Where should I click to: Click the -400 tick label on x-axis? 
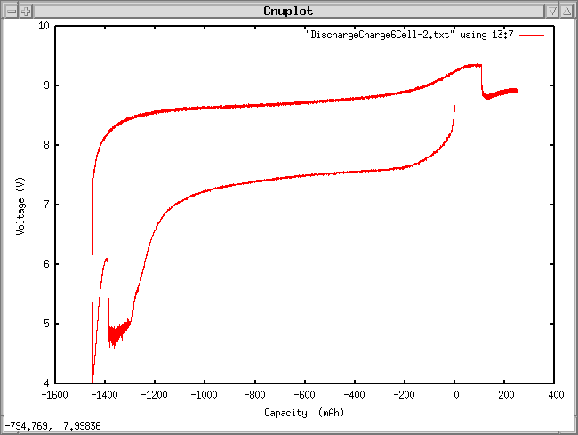pyautogui.click(x=355, y=395)
